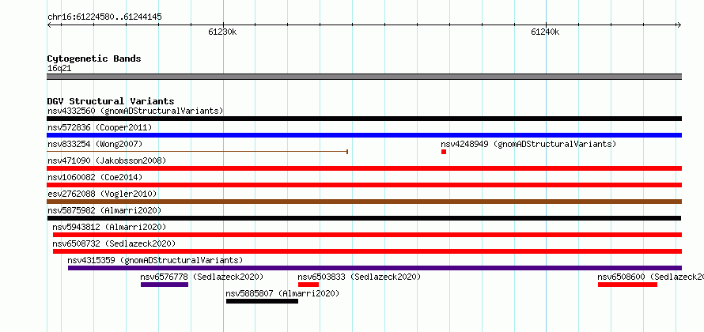Select the nsv1060082 Coe2014 red bar
This screenshot has width=704, height=332.
pyautogui.click(x=364, y=185)
